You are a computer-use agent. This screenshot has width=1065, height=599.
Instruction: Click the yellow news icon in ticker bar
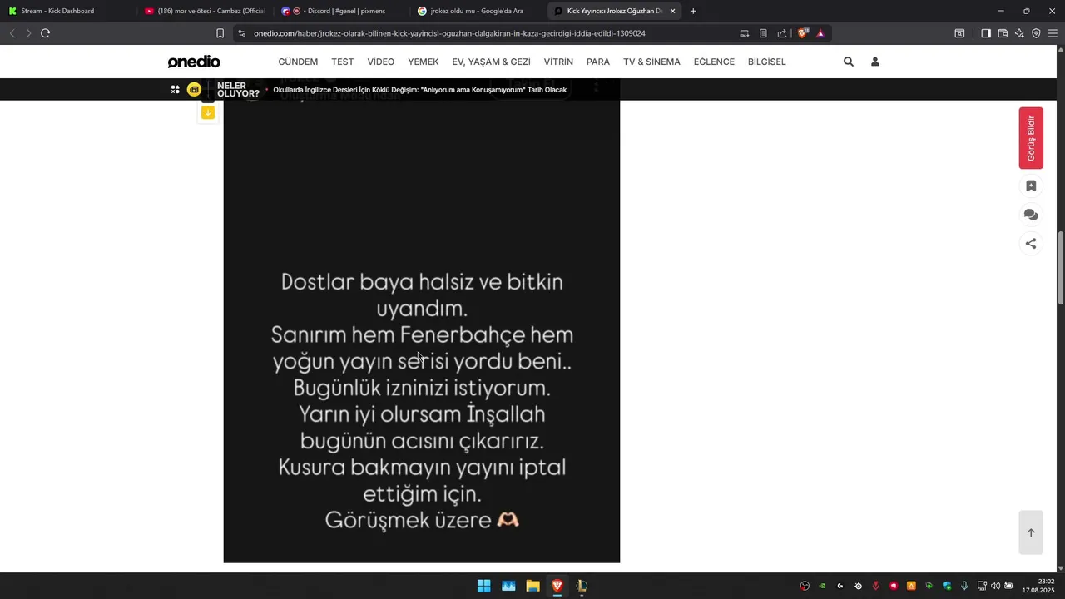[194, 89]
